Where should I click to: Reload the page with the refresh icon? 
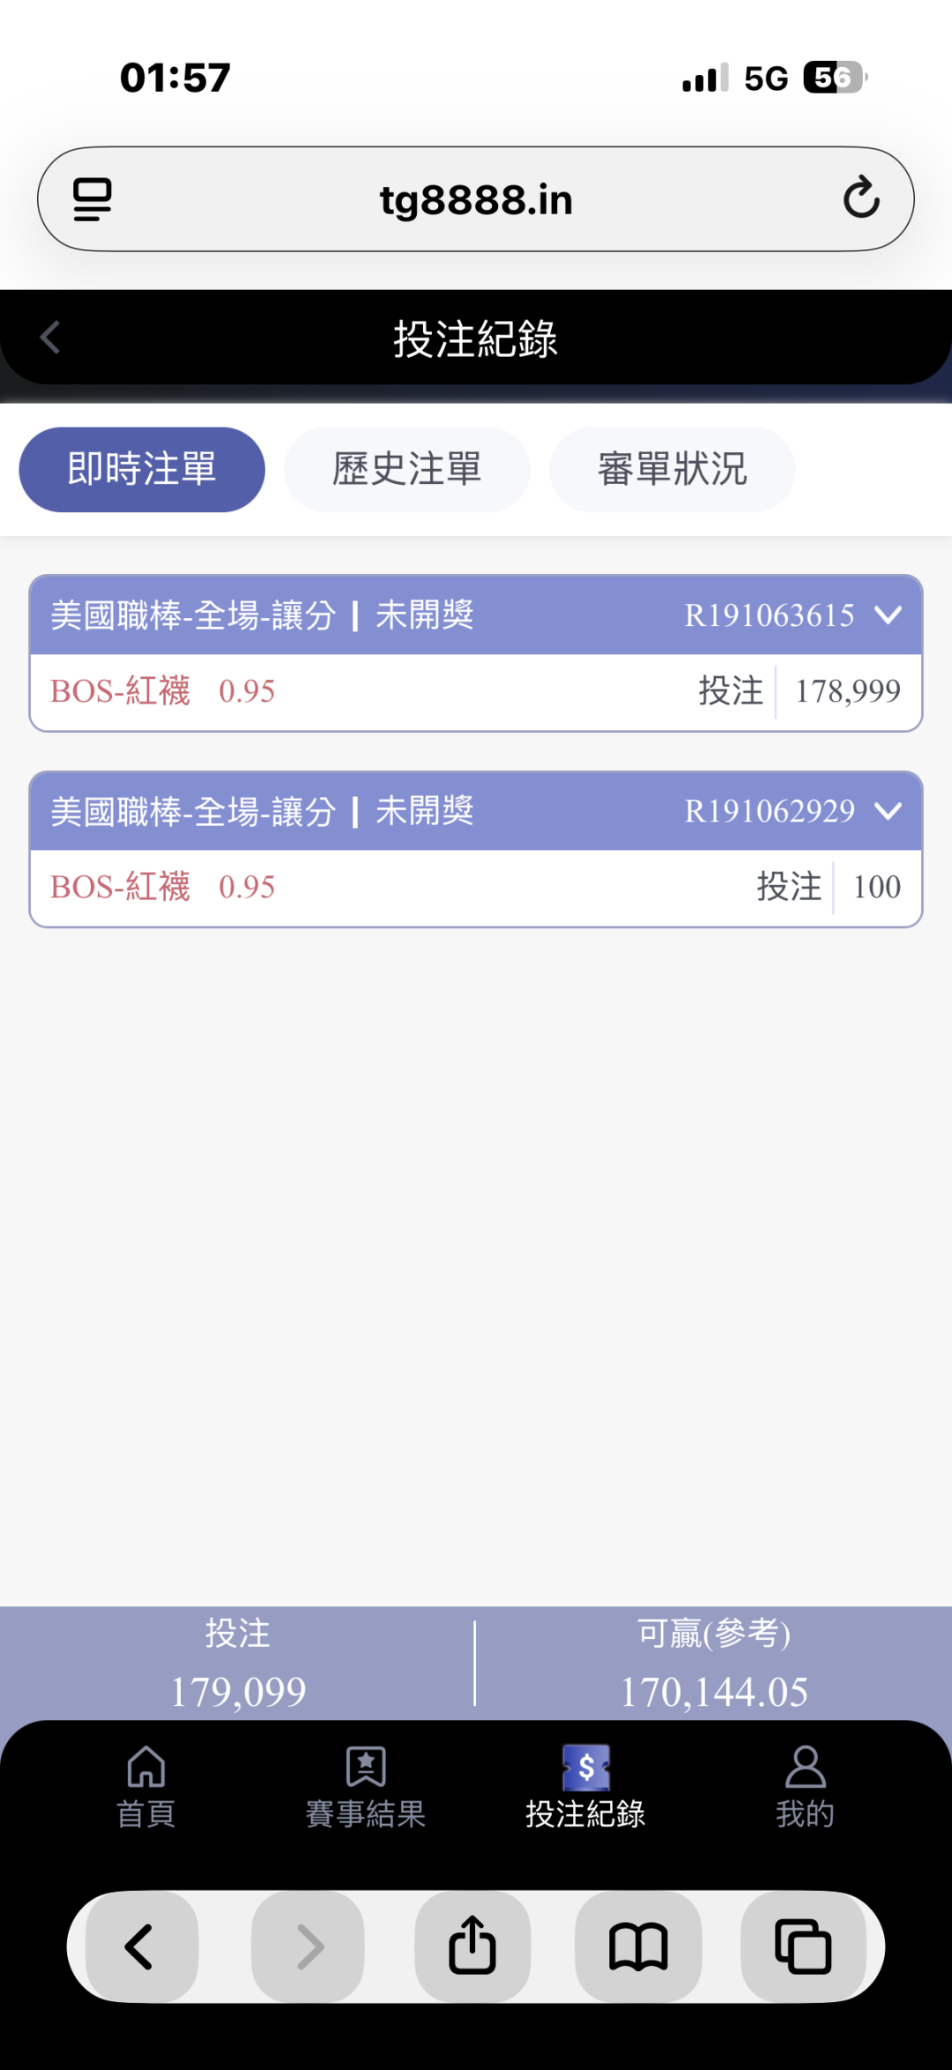(860, 198)
